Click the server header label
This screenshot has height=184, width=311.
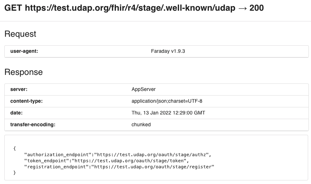[x=19, y=89]
